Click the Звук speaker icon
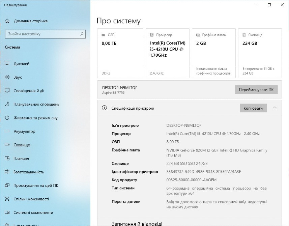Viewport: 289px width, 226px height. point(7,77)
